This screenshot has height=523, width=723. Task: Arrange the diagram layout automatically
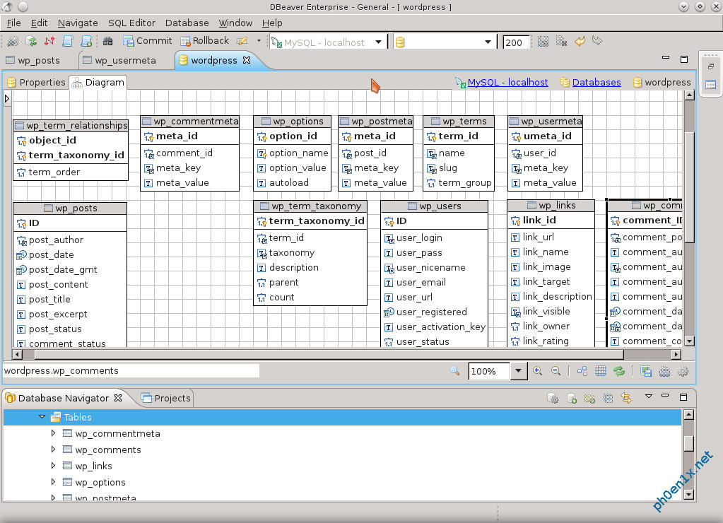tap(582, 371)
